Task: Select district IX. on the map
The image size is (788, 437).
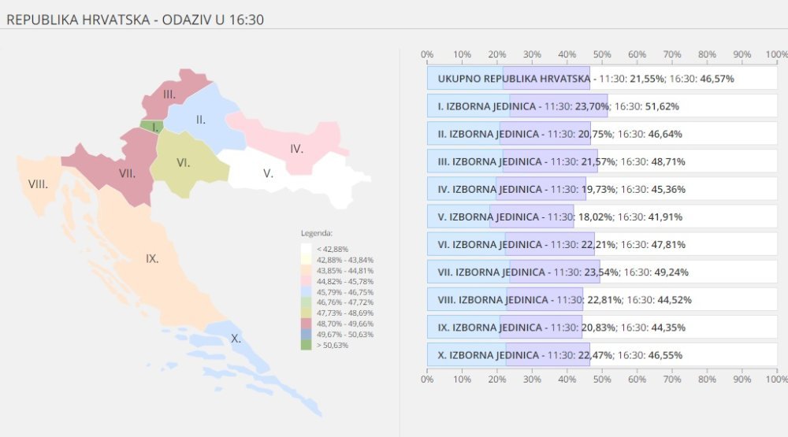Action: (151, 259)
